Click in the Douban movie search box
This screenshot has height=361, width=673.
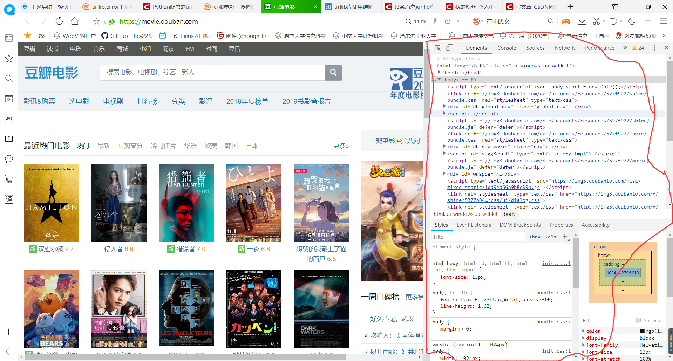click(x=212, y=72)
